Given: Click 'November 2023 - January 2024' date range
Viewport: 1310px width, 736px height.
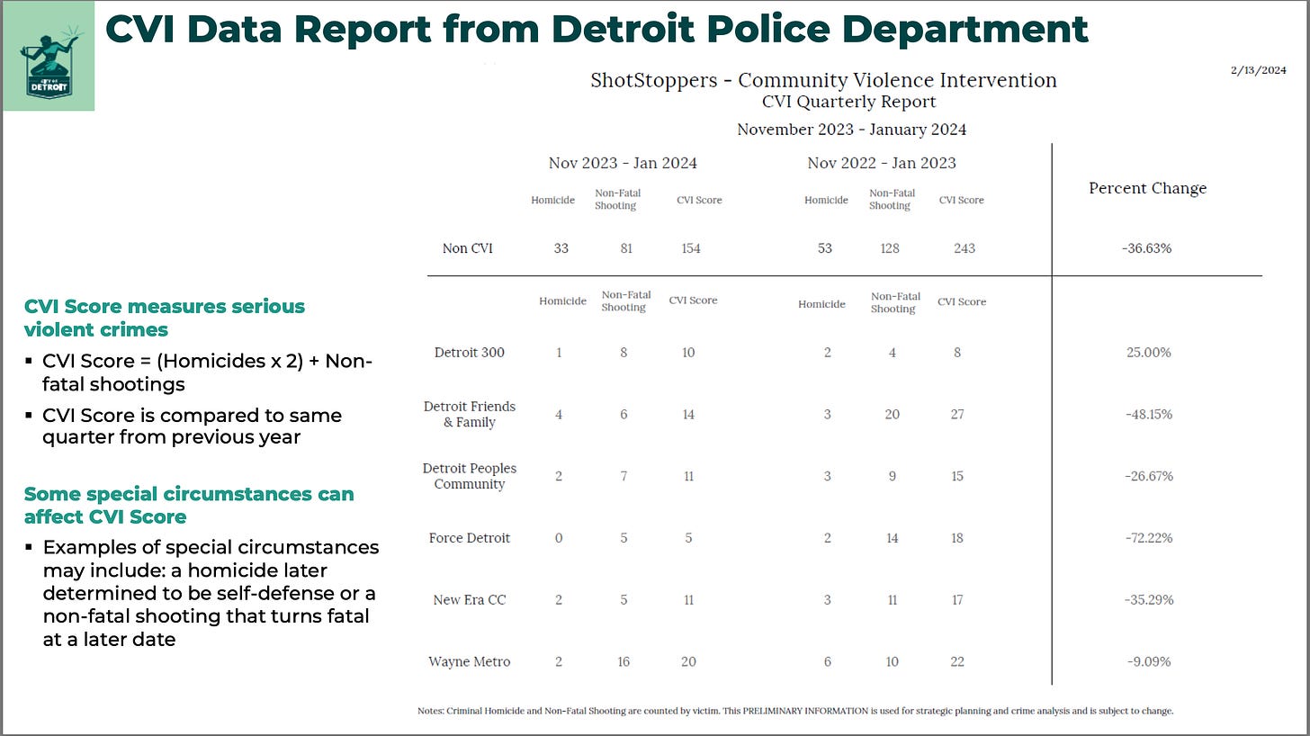Looking at the screenshot, I should 851,130.
